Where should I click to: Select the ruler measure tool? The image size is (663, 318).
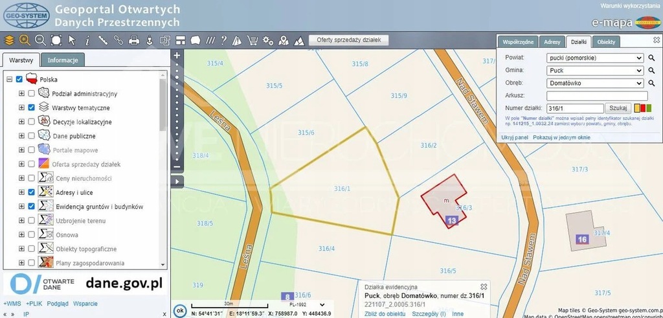[103, 41]
